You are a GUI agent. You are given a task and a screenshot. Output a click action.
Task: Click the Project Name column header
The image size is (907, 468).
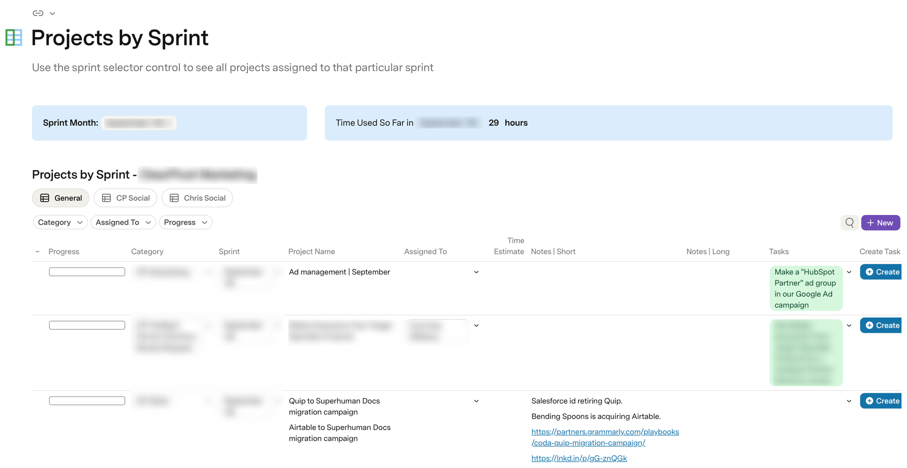click(x=312, y=252)
